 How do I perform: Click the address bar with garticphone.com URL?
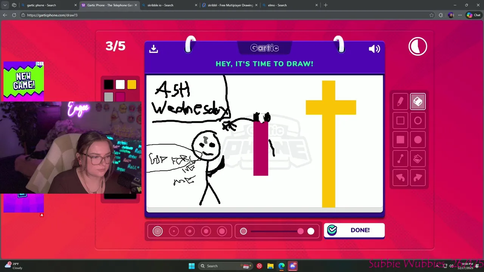coord(227,15)
